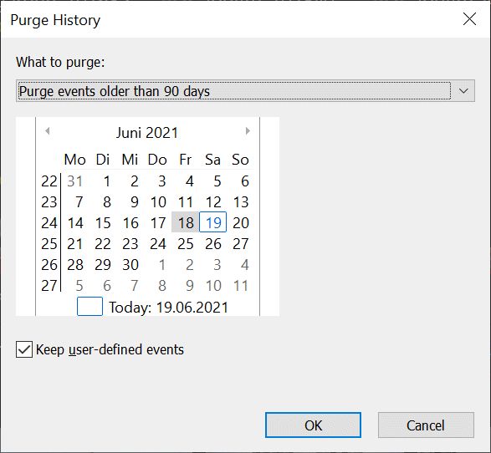Click week number 27
The width and height of the screenshot is (491, 453).
[49, 286]
